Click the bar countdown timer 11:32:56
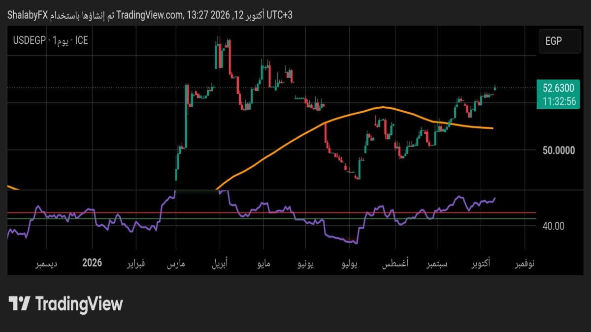 coord(558,102)
